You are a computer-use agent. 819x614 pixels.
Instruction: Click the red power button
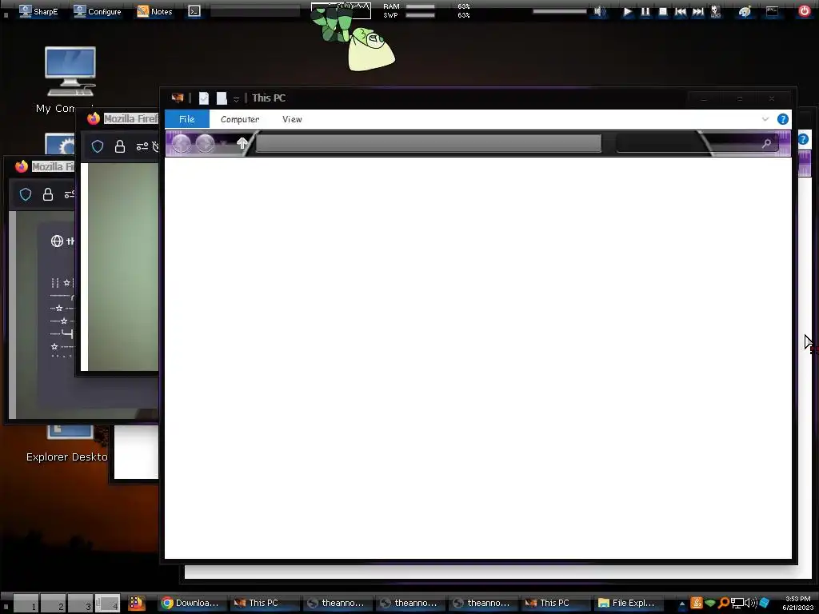pyautogui.click(x=805, y=11)
